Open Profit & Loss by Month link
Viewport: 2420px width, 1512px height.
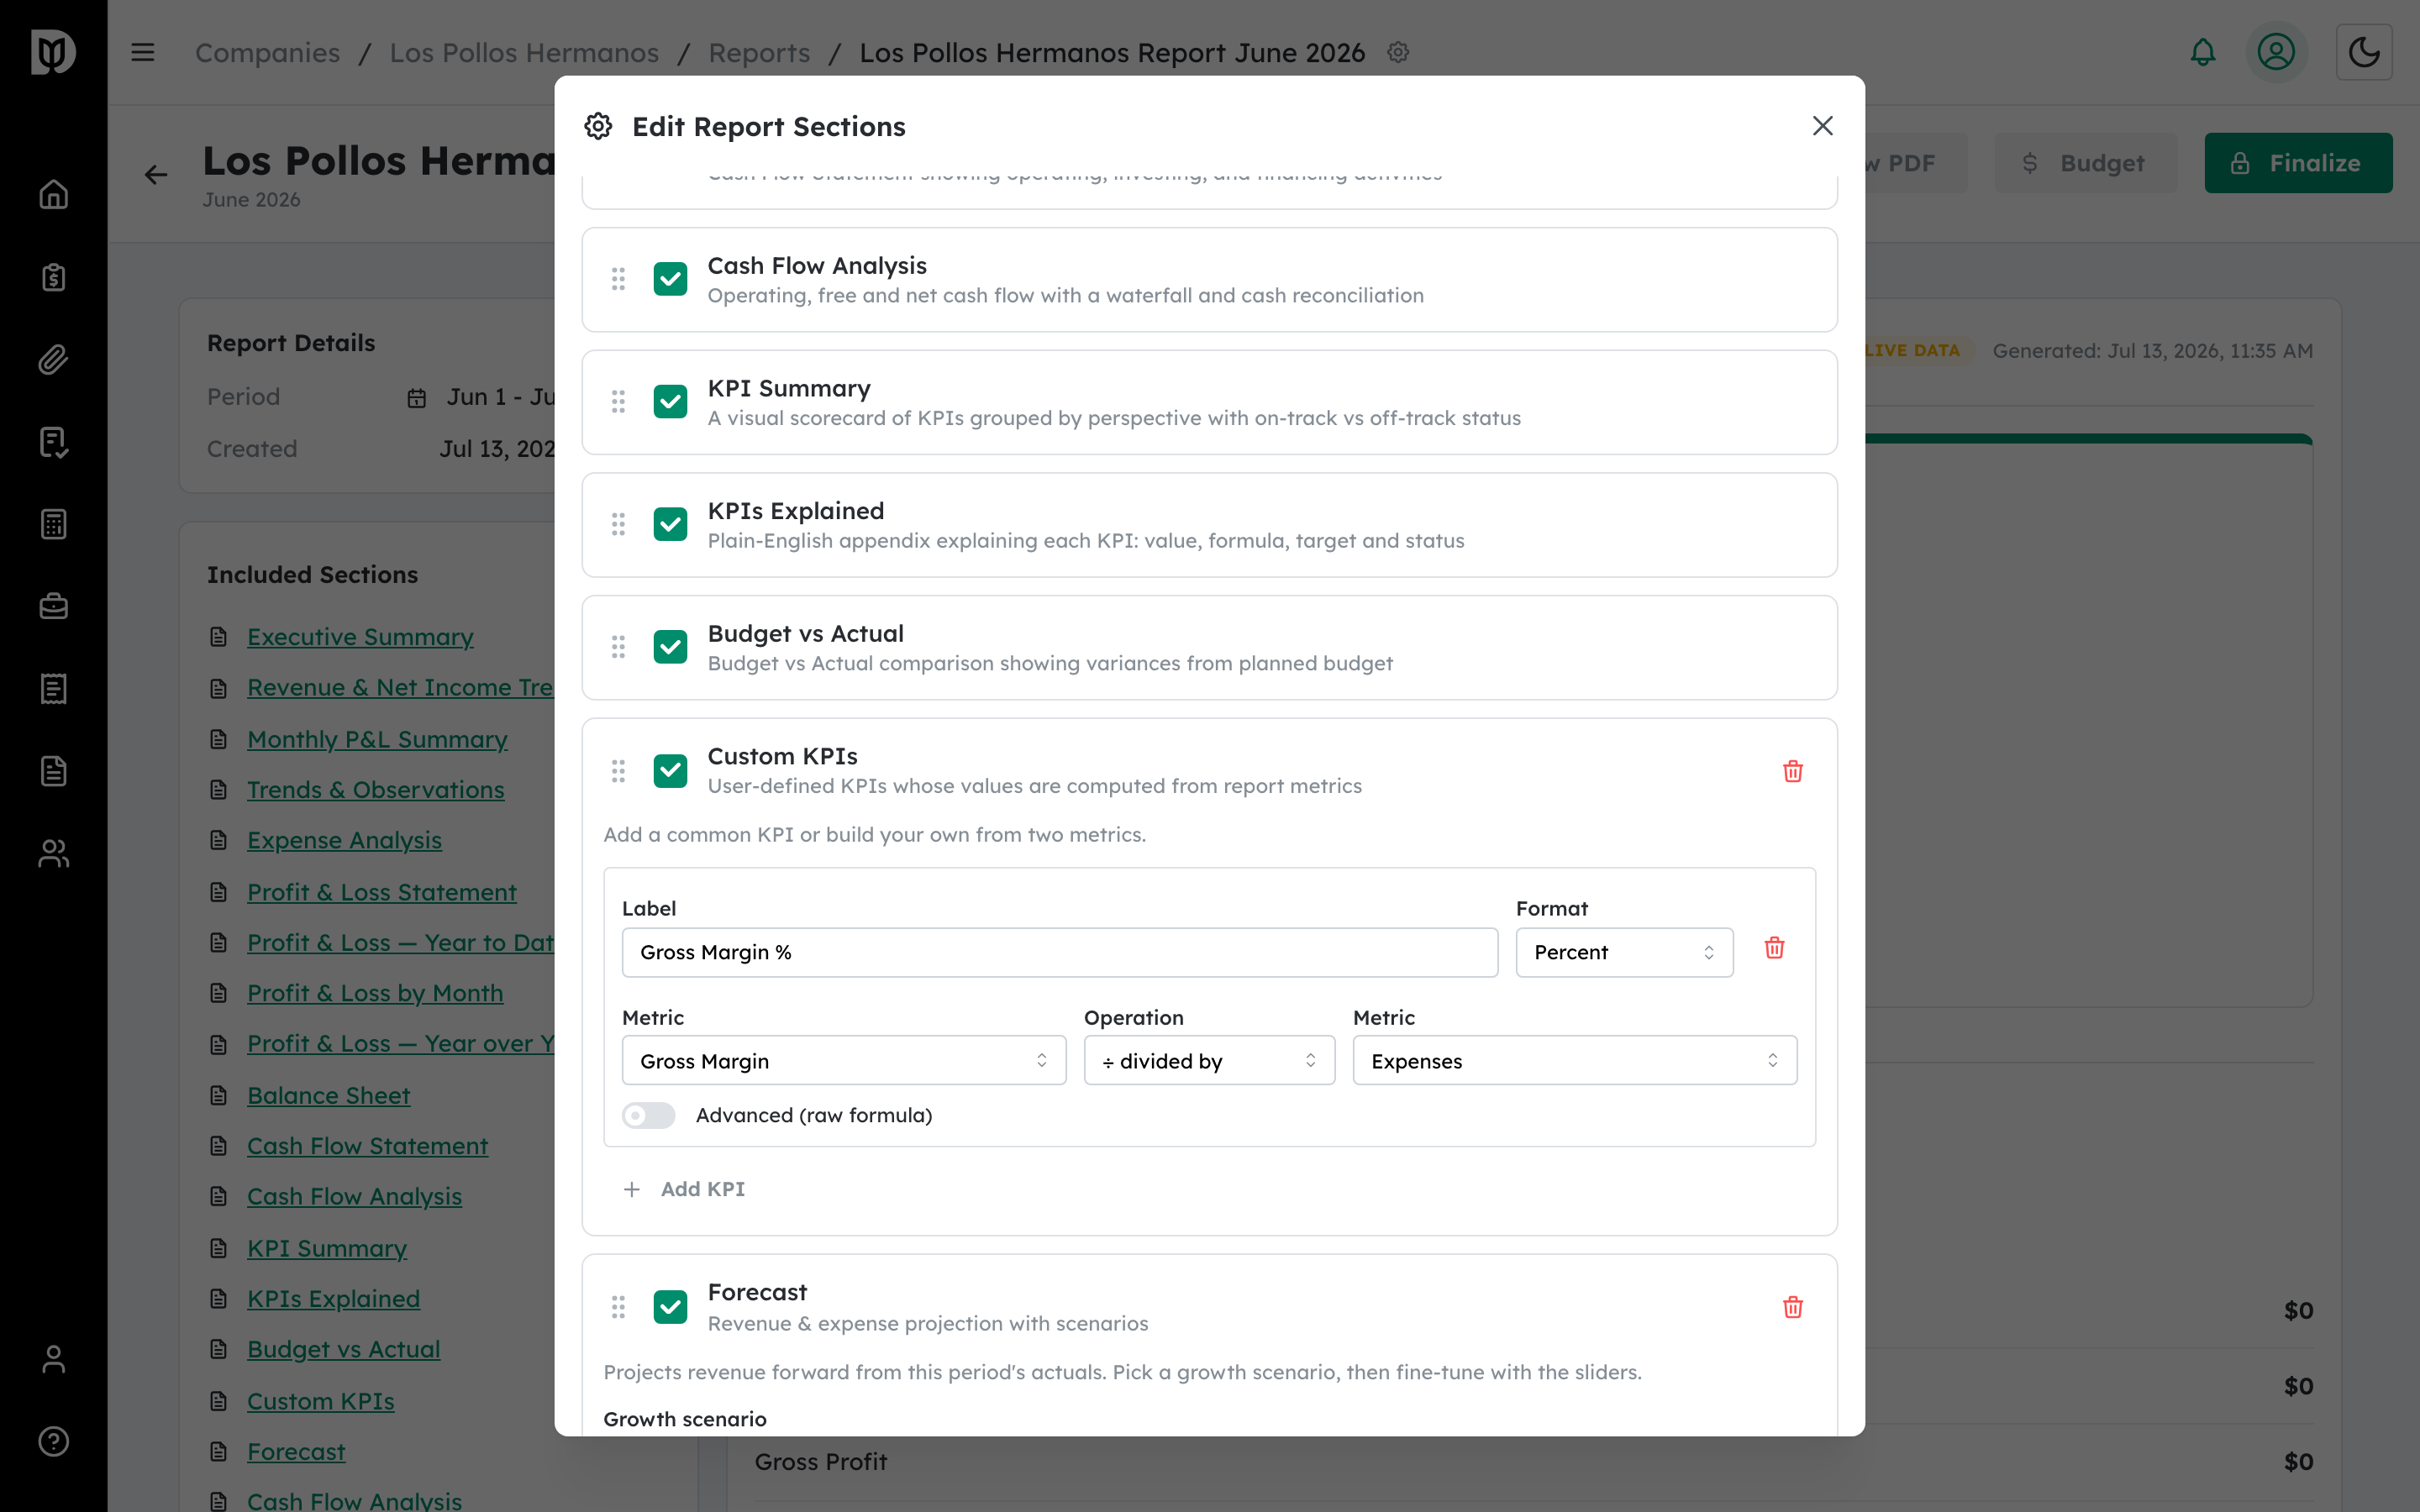(x=375, y=993)
